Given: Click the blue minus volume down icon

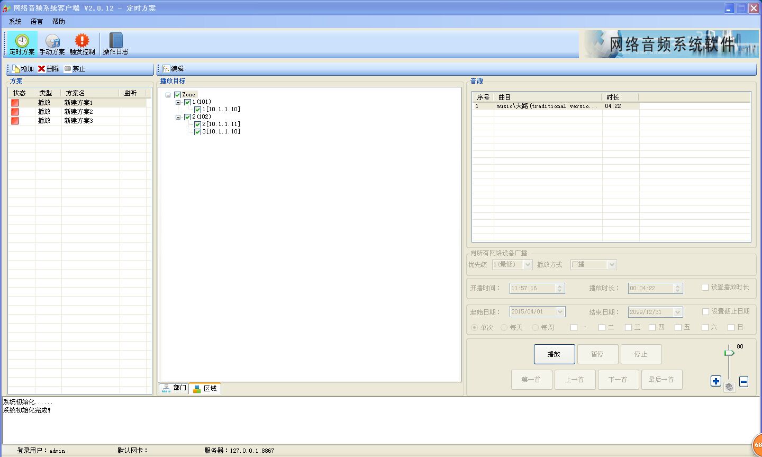Looking at the screenshot, I should point(743,381).
